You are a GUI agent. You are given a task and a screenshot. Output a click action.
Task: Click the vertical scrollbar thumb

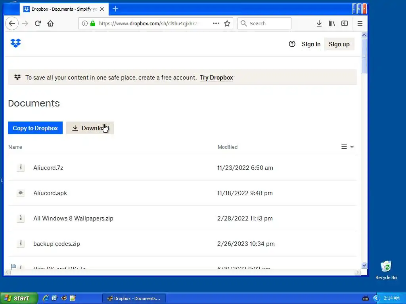tap(364, 56)
